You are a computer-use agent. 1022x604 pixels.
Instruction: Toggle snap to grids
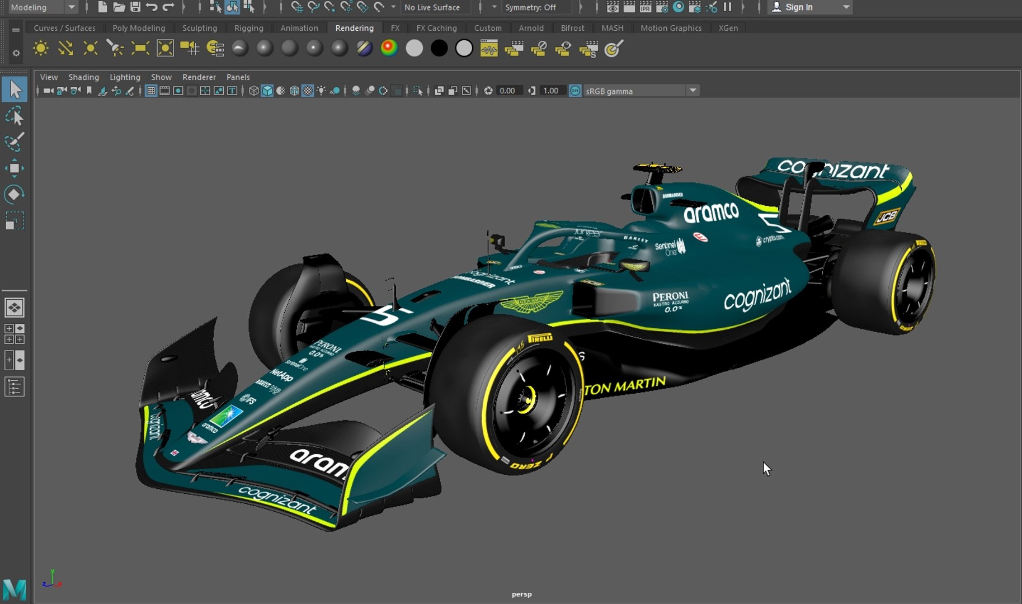tap(297, 7)
